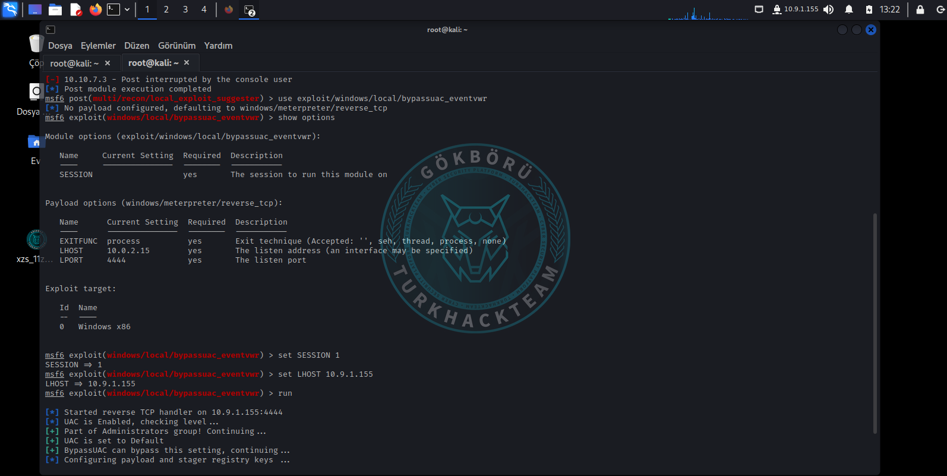Click the 13:22 panel clock
This screenshot has height=476, width=947.
tap(890, 10)
